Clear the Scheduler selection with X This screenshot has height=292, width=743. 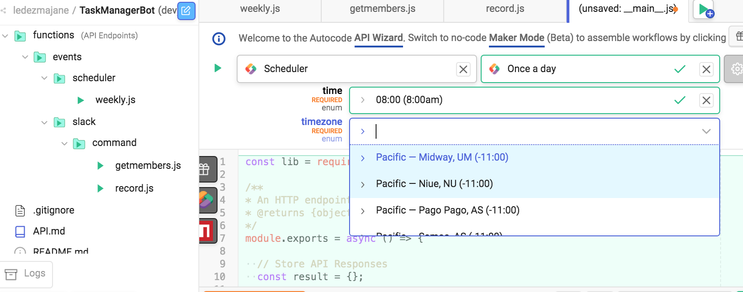[x=463, y=69]
